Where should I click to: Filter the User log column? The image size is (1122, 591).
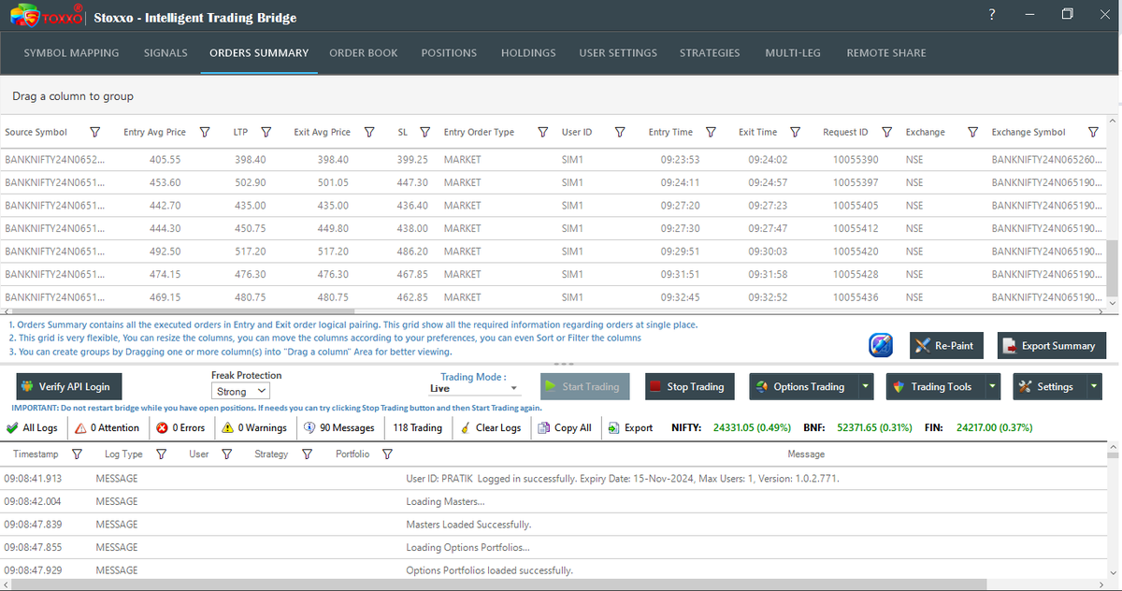(226, 454)
